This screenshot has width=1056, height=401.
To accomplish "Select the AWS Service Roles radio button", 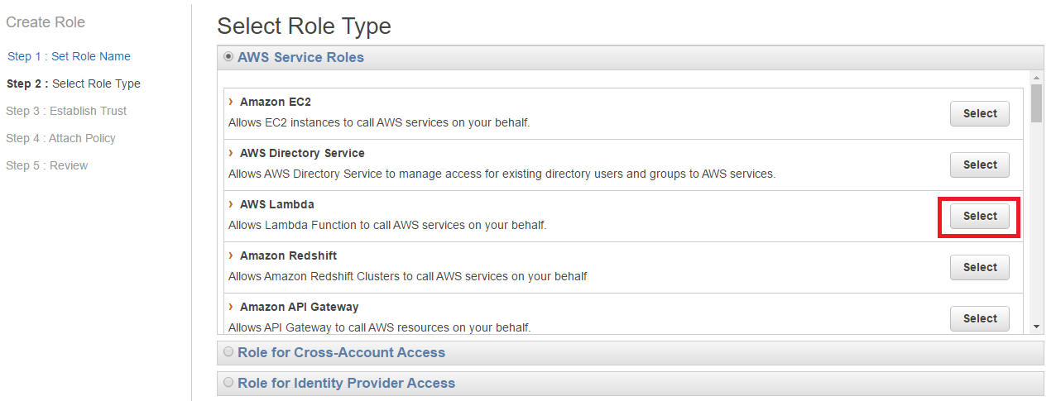I will click(x=228, y=57).
